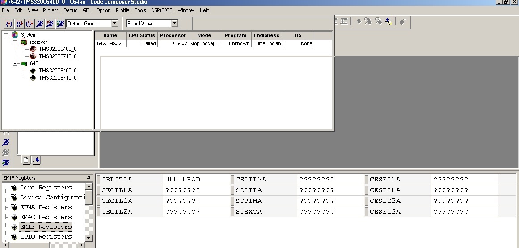Click the Animate icon in left sidebar
This screenshot has width=519, height=248.
click(6, 163)
